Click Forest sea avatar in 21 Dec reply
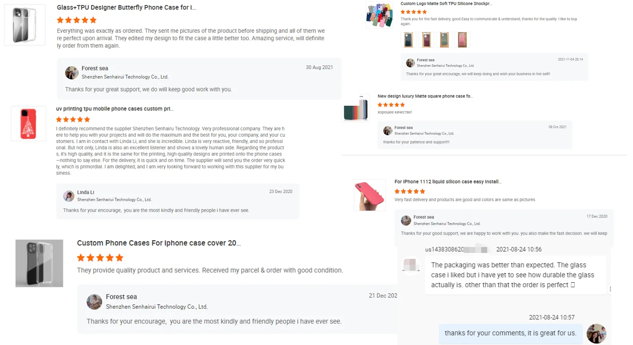Viewport: 633px width, 345px height. [94, 302]
